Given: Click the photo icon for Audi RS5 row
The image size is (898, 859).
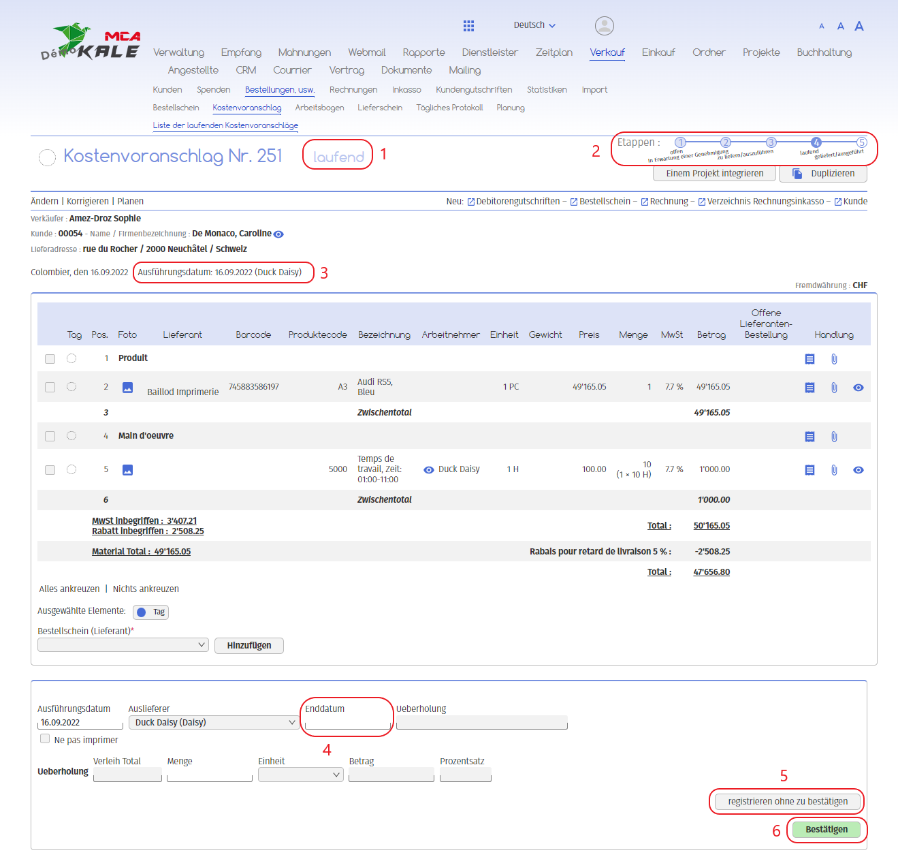Looking at the screenshot, I should coord(127,388).
